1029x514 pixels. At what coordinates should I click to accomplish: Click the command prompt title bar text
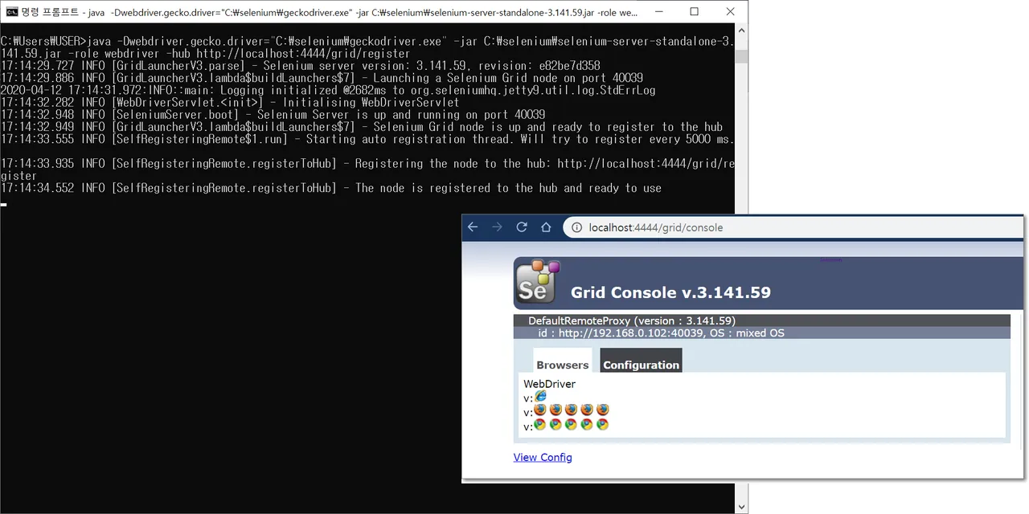330,12
